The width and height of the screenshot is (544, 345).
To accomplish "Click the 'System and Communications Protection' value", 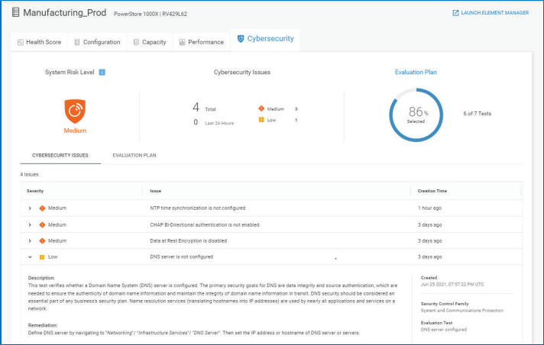I will click(462, 311).
